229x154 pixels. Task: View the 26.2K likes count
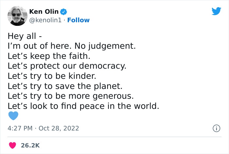[30, 145]
